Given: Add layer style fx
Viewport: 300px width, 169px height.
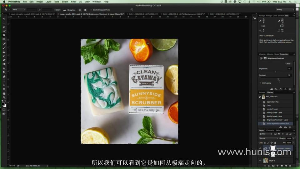Looking at the screenshot, I should pos(269,166).
